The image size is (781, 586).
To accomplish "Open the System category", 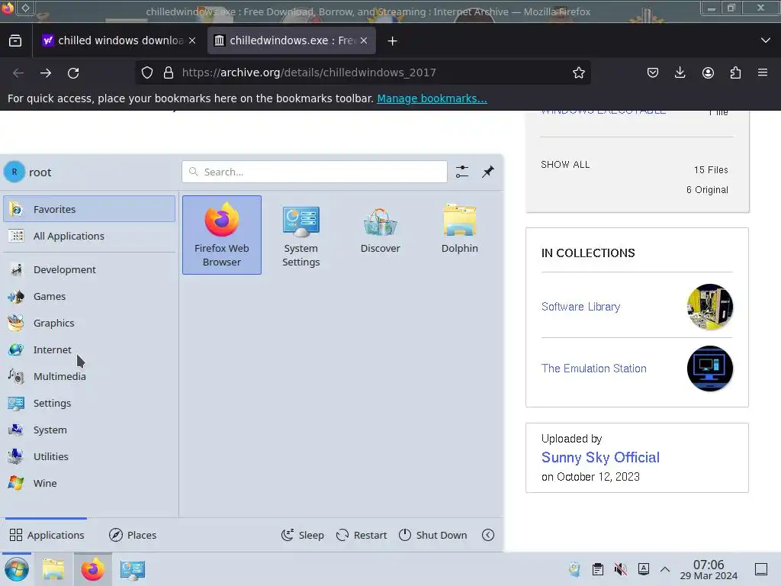I will (x=89, y=430).
